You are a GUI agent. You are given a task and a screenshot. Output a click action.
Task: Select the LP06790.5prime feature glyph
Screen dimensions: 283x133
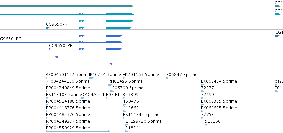click(x=112, y=91)
